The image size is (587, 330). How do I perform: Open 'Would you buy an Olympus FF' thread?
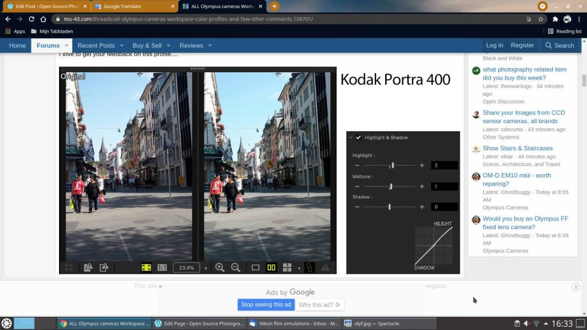[x=525, y=223]
